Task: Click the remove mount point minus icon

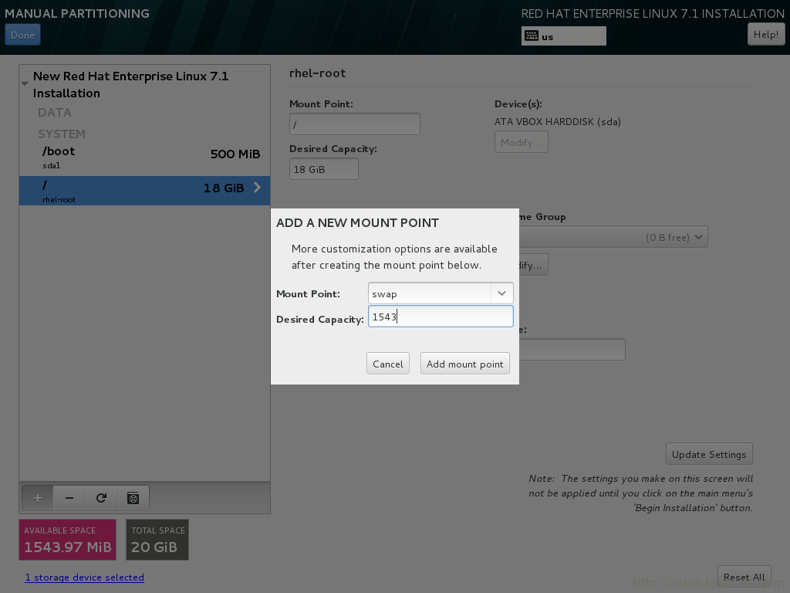Action: pos(69,498)
